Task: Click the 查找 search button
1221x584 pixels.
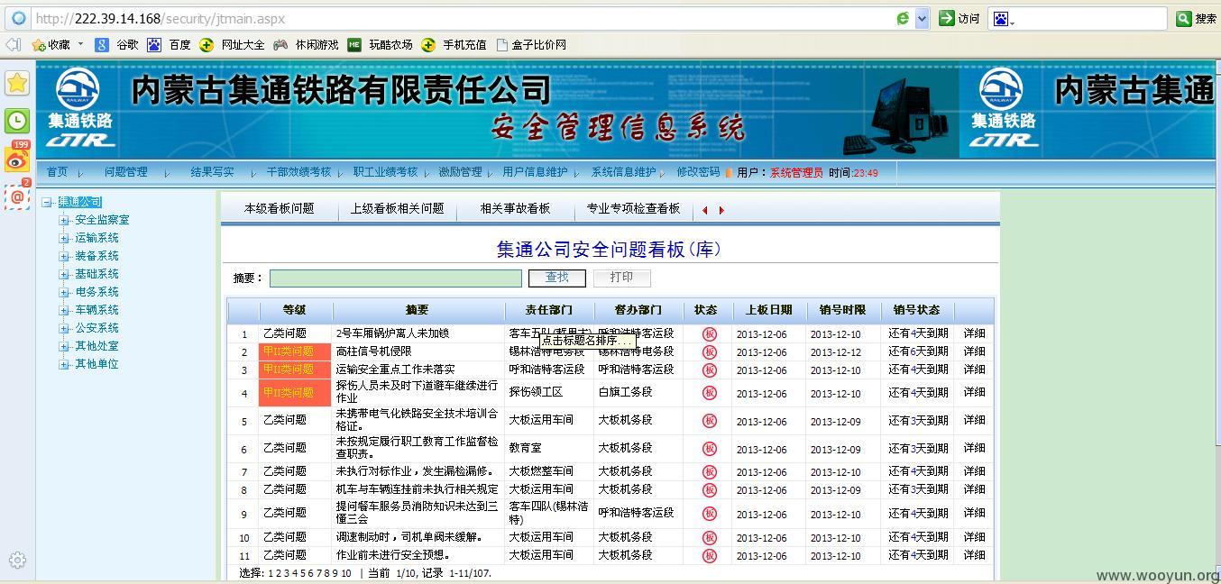Action: (557, 278)
